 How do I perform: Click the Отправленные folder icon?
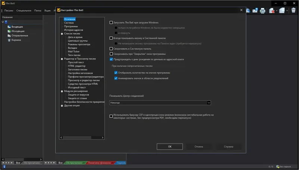coord(9,35)
